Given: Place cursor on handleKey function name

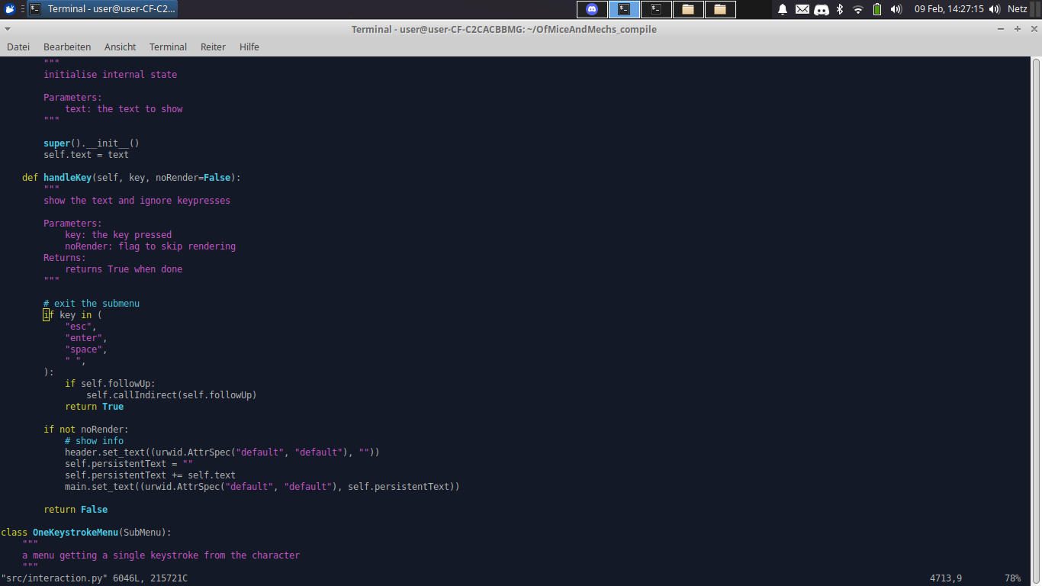Looking at the screenshot, I should tap(67, 178).
